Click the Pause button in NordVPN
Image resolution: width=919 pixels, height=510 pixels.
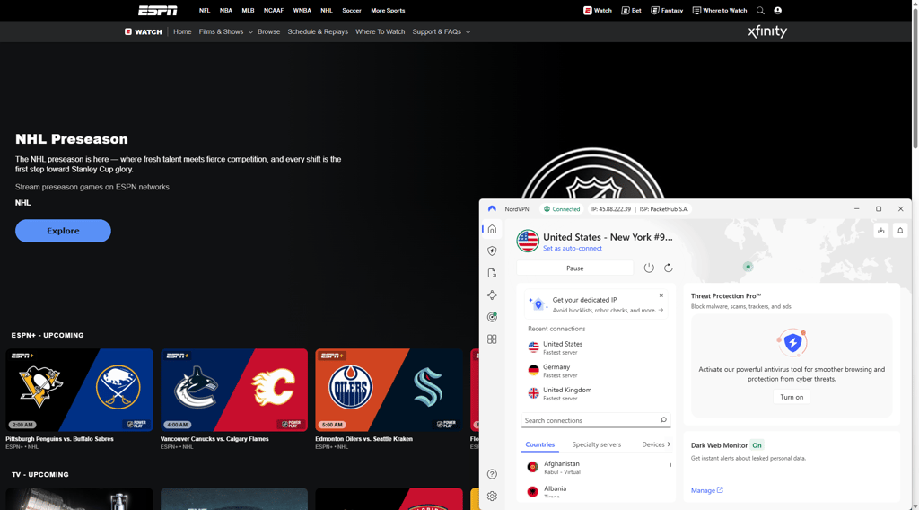coord(574,268)
